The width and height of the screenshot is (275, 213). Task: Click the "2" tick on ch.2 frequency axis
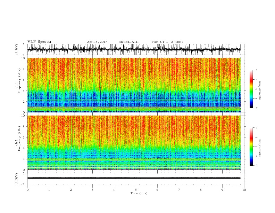pyautogui.click(x=24, y=159)
